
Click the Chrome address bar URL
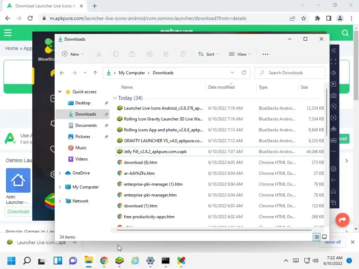tap(148, 18)
